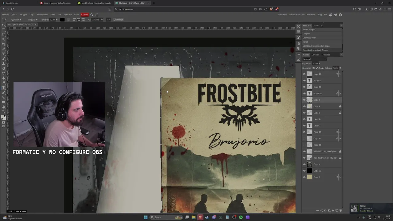Open the black text color swatch
Viewport: 393px width, 221px height.
coord(62,20)
